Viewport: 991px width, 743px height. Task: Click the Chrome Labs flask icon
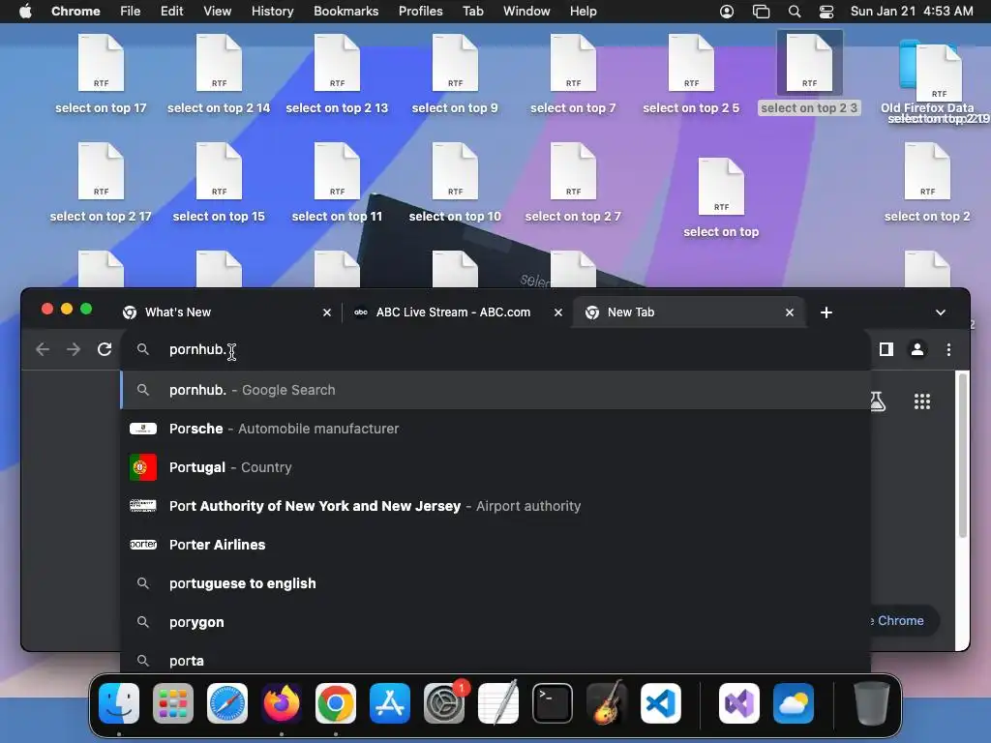(878, 401)
